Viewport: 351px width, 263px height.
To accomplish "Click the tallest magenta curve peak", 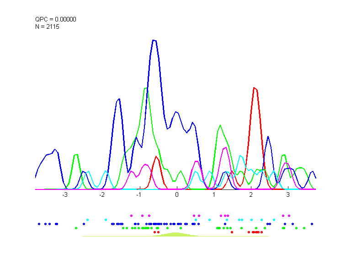I will click(225, 147).
